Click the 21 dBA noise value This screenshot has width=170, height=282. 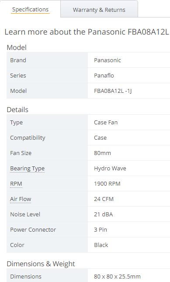(104, 215)
